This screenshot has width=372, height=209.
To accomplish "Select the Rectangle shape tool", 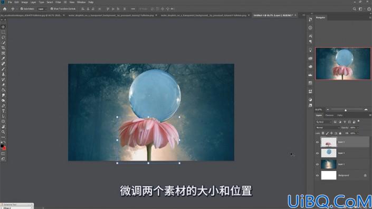I will pyautogui.click(x=3, y=122).
